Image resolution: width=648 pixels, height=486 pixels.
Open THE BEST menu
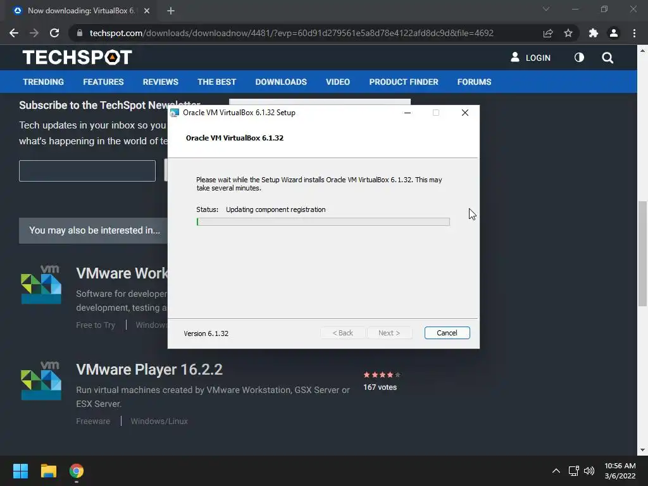pyautogui.click(x=216, y=82)
